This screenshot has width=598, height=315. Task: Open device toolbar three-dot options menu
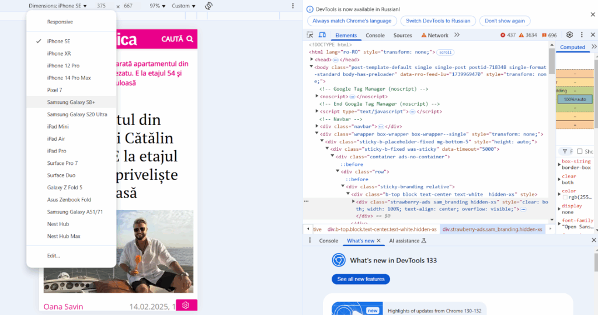click(x=293, y=6)
